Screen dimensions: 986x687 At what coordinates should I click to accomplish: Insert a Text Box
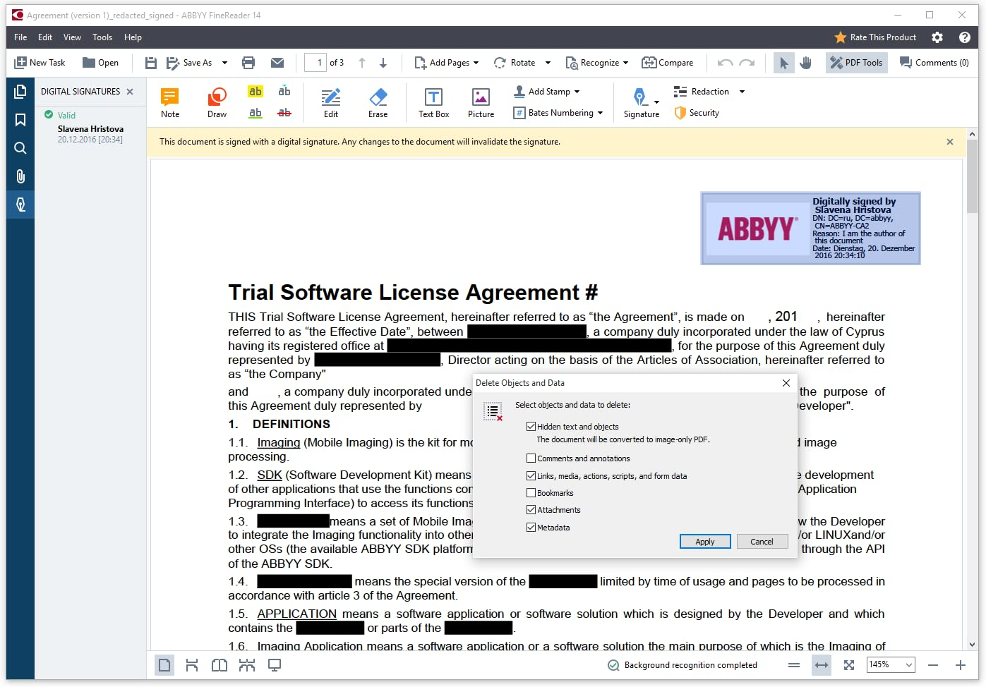coord(433,101)
